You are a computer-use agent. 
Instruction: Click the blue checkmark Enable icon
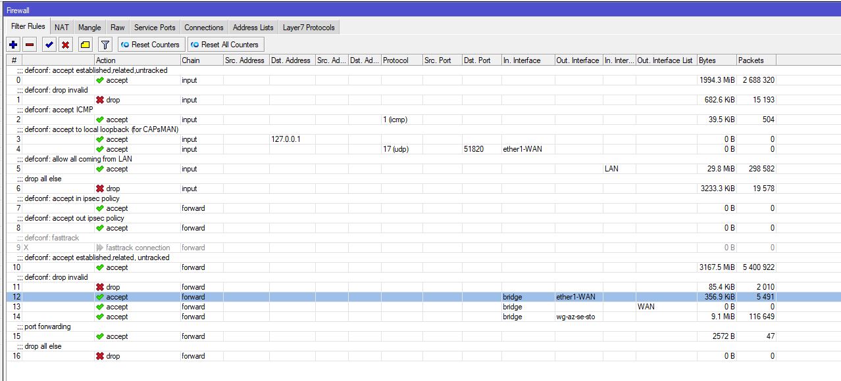coord(49,45)
